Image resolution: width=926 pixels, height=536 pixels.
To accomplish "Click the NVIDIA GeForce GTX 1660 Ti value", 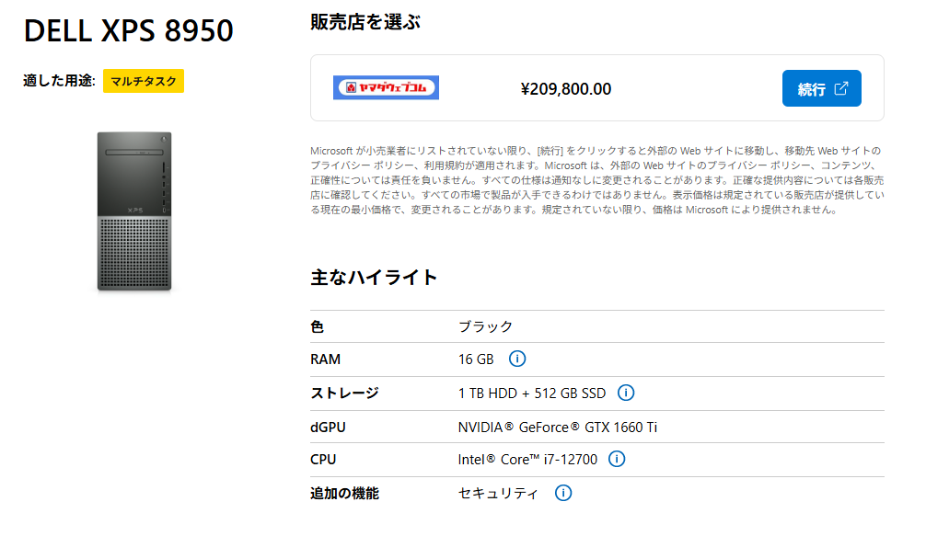I will tap(558, 427).
